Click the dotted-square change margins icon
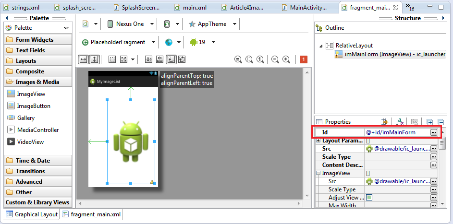This screenshot has height=224, width=453. tap(112, 59)
